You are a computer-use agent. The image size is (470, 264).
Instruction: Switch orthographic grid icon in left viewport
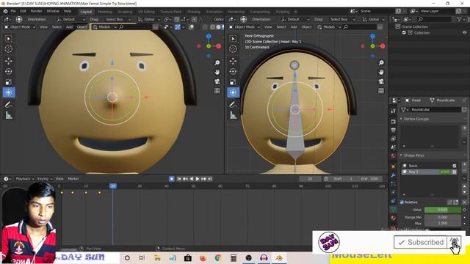pos(217,91)
